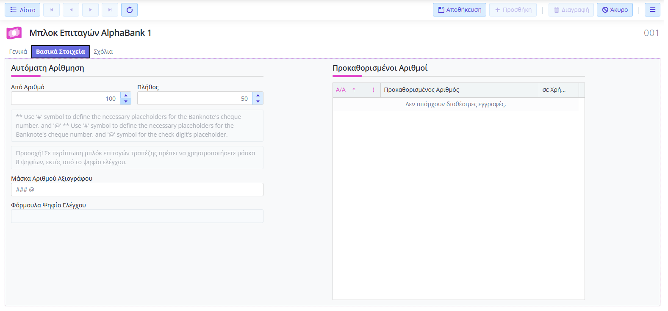Select the Βασικά Στοιχεία tab
Viewport: 668px width, 311px height.
(61, 52)
